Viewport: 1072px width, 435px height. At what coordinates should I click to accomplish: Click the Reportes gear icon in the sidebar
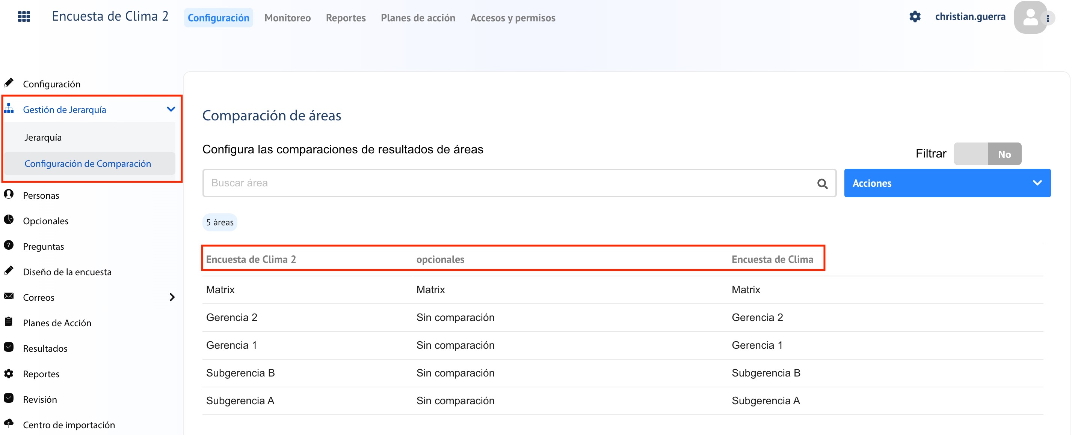[x=9, y=373]
